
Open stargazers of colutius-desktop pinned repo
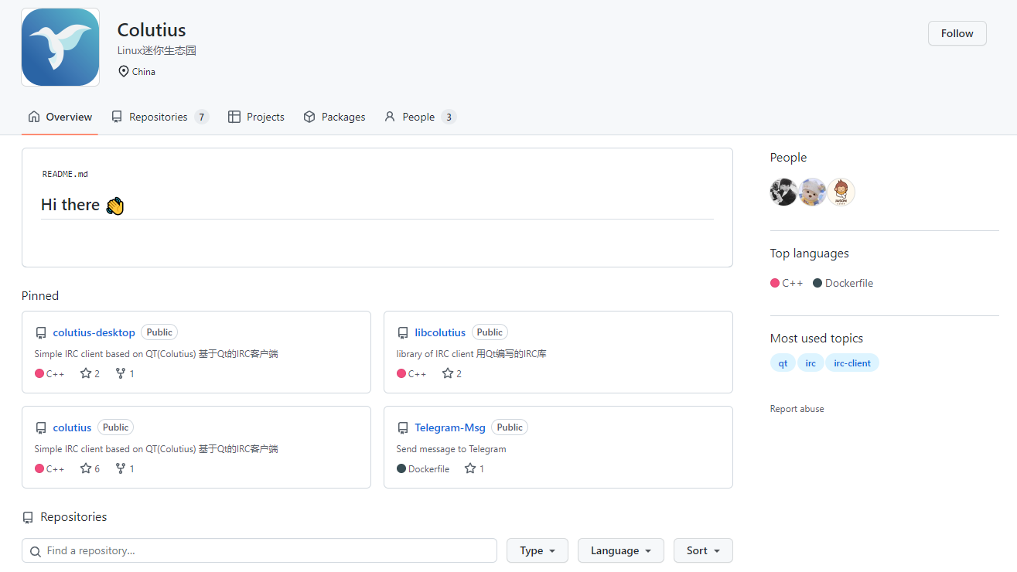click(90, 374)
